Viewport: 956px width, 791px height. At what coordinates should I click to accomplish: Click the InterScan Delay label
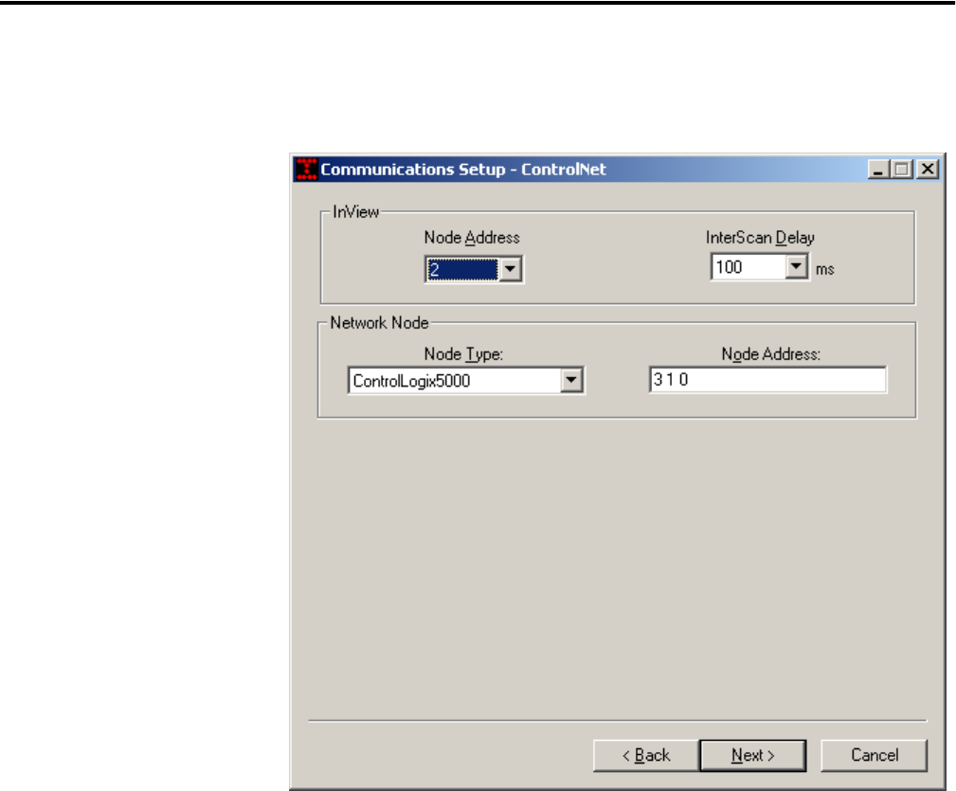760,238
